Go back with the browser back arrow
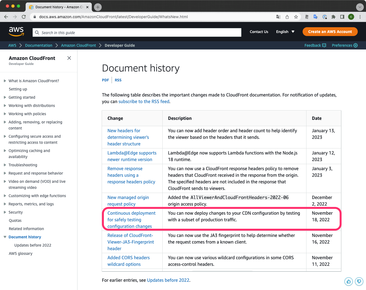The width and height of the screenshot is (366, 290). pyautogui.click(x=6, y=17)
